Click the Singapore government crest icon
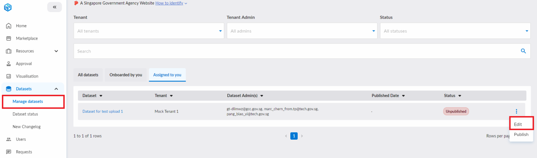Viewport: 537px width, 158px height. [76, 3]
